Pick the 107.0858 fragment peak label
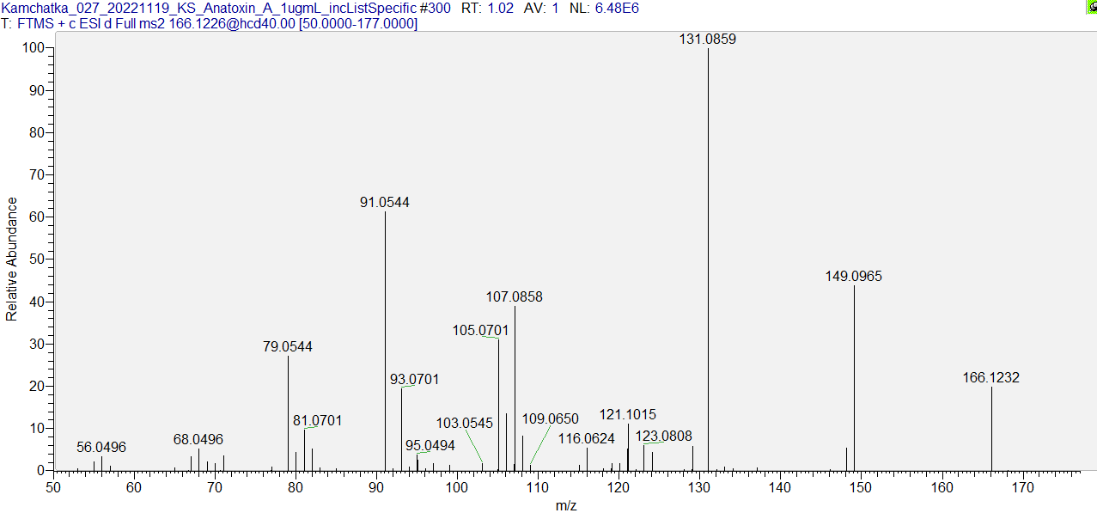This screenshot has height=519, width=1097. click(x=514, y=297)
